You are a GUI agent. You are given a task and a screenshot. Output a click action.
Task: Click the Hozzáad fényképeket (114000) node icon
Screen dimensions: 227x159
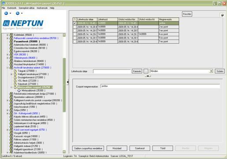click(11, 64)
